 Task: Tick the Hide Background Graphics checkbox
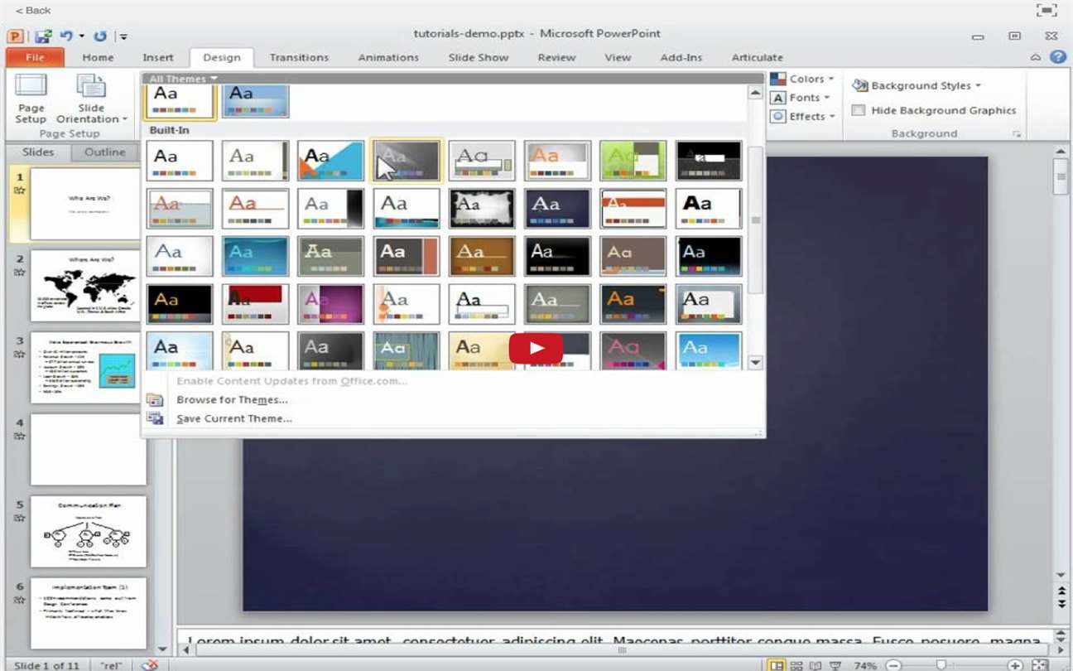click(859, 110)
